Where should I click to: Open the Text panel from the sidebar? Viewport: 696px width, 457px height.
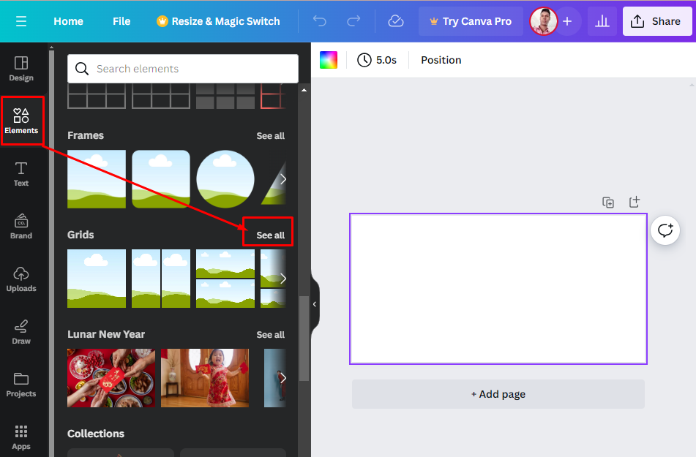(21, 173)
